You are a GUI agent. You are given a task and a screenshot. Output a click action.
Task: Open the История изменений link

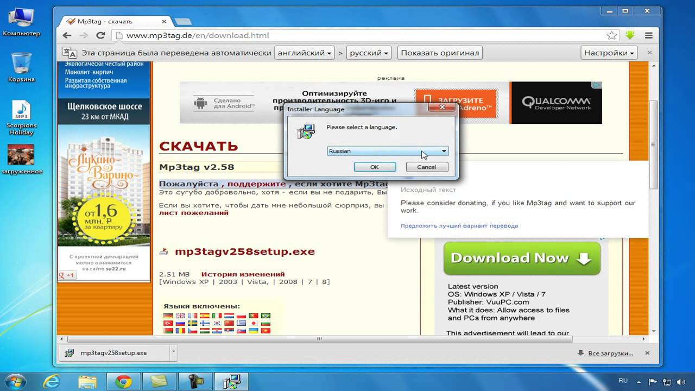point(243,274)
